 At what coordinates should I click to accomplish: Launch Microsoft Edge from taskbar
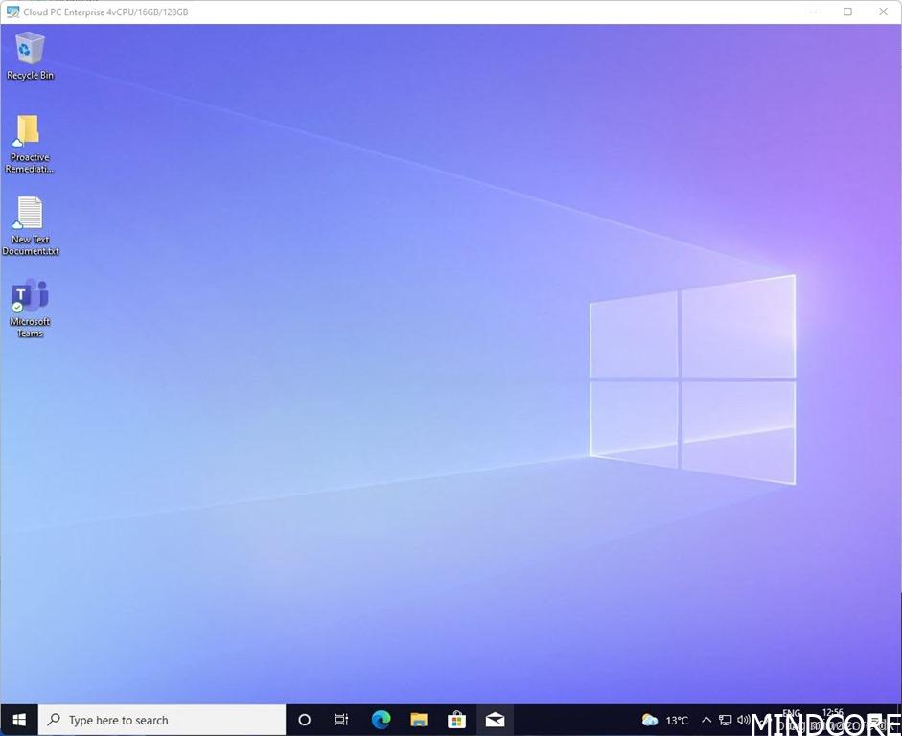point(381,720)
